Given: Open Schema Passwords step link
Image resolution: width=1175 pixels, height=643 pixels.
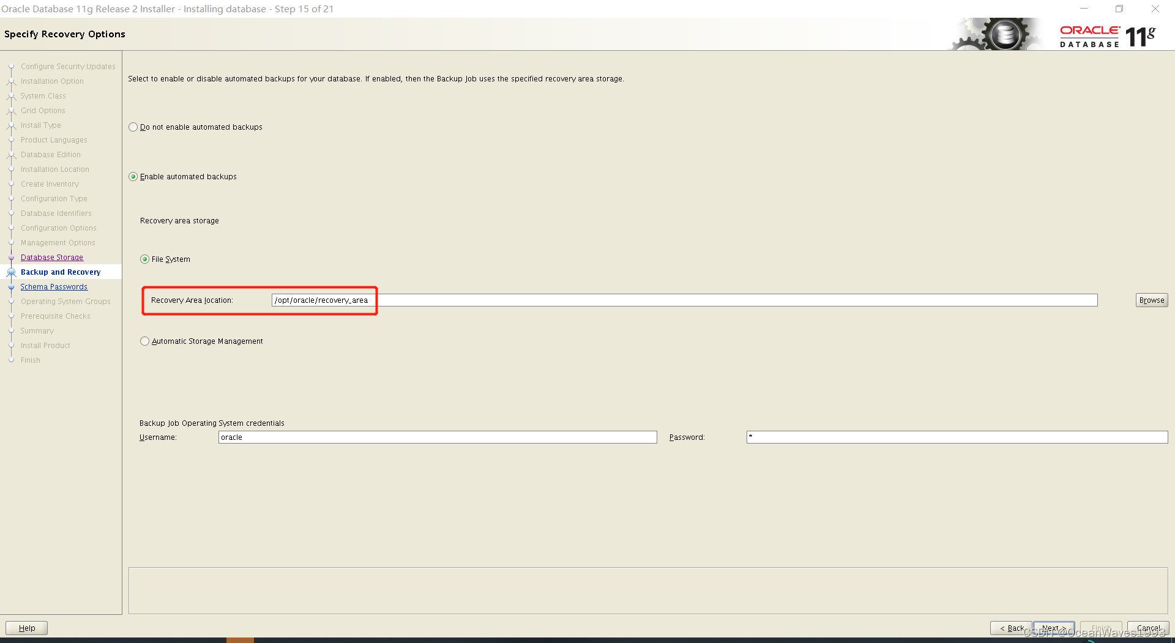Looking at the screenshot, I should (54, 287).
